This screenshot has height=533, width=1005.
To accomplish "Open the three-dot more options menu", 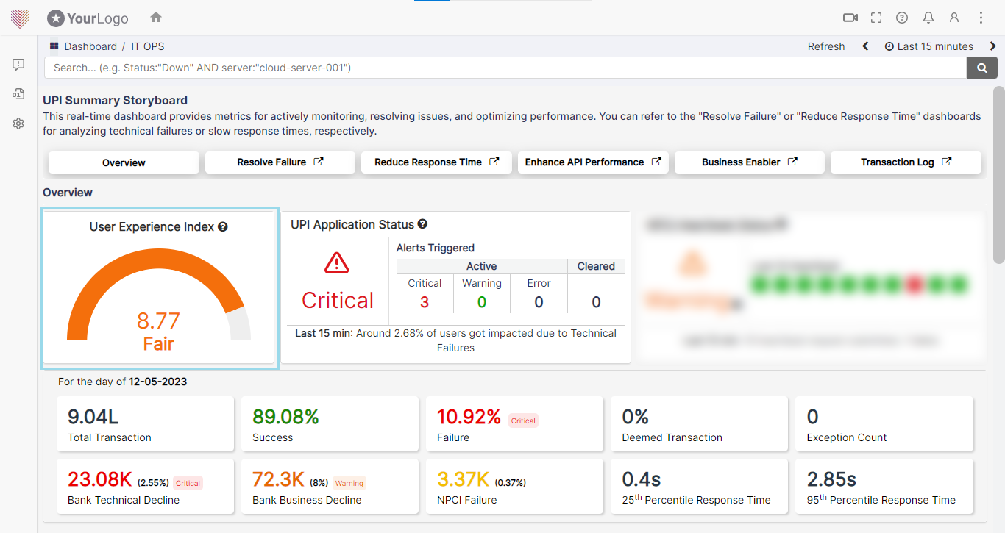I will (981, 18).
